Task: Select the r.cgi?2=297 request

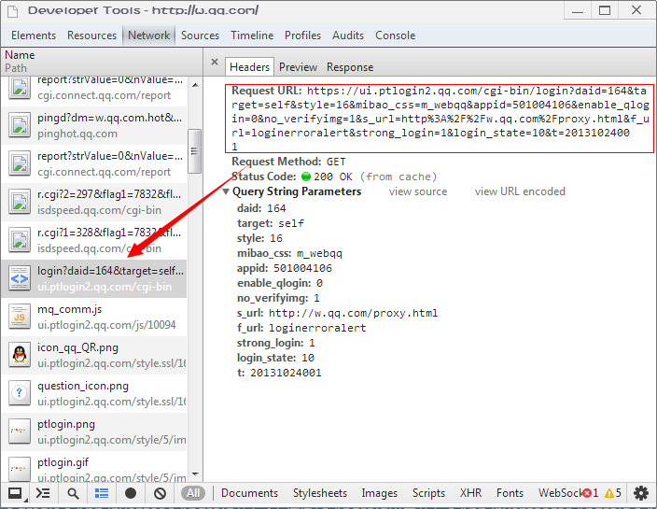Action: pos(94,202)
